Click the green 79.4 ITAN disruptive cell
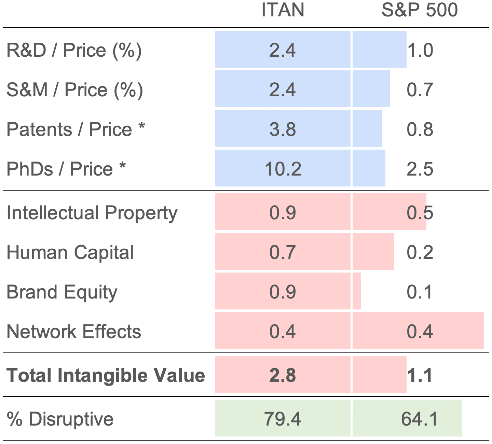The height and width of the screenshot is (444, 492). point(283,419)
